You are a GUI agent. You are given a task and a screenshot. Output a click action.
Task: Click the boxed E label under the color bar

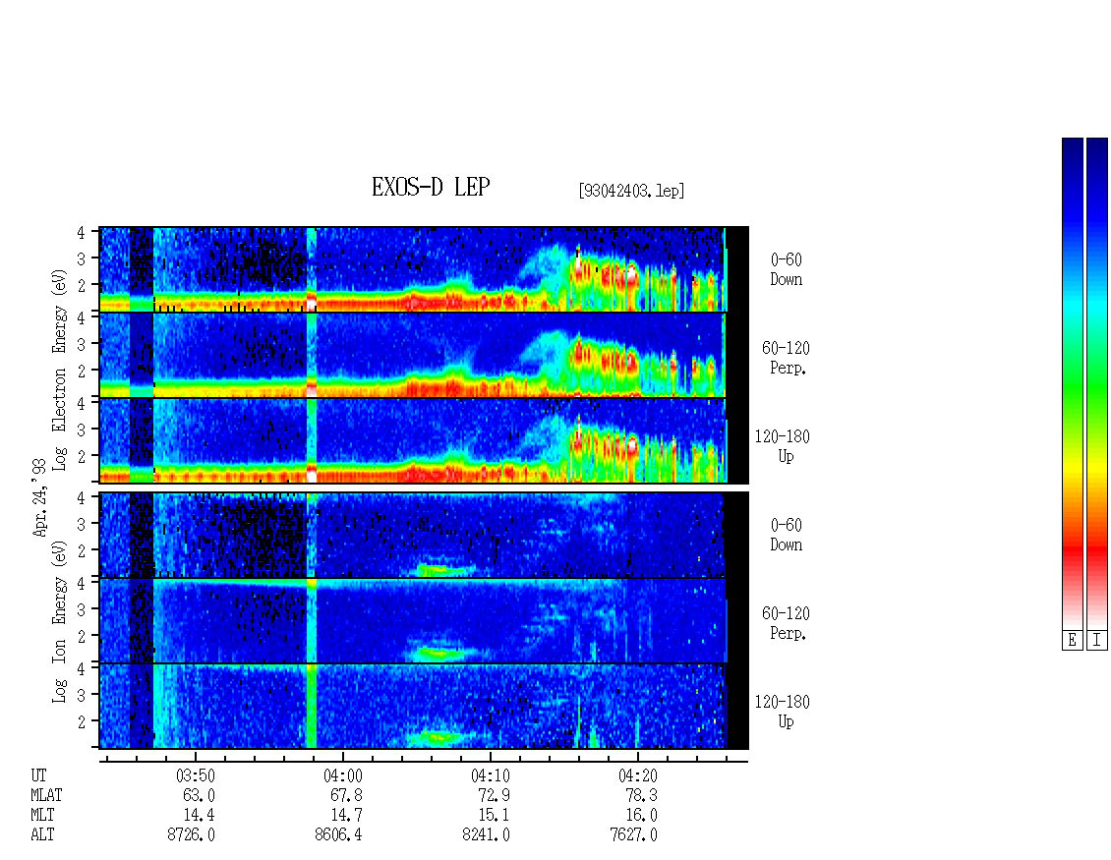1072,641
